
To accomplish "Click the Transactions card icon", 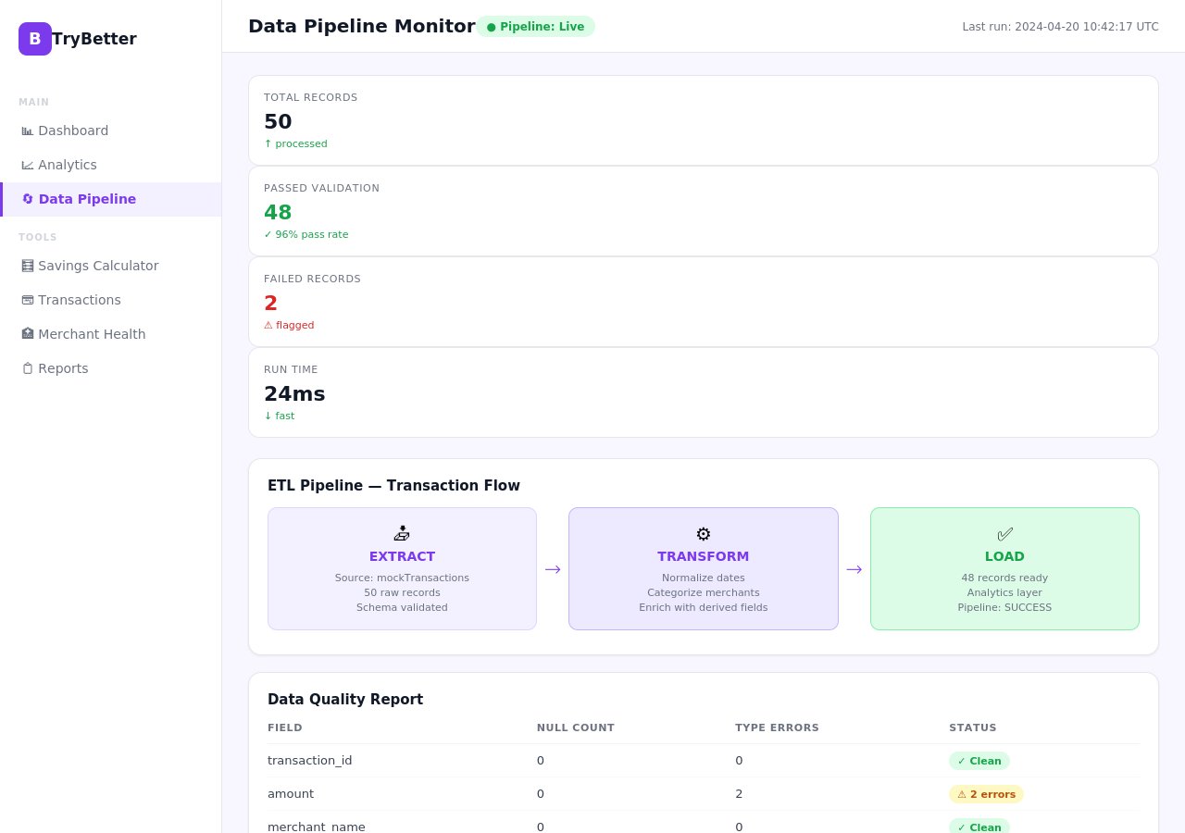I will click(x=28, y=301).
